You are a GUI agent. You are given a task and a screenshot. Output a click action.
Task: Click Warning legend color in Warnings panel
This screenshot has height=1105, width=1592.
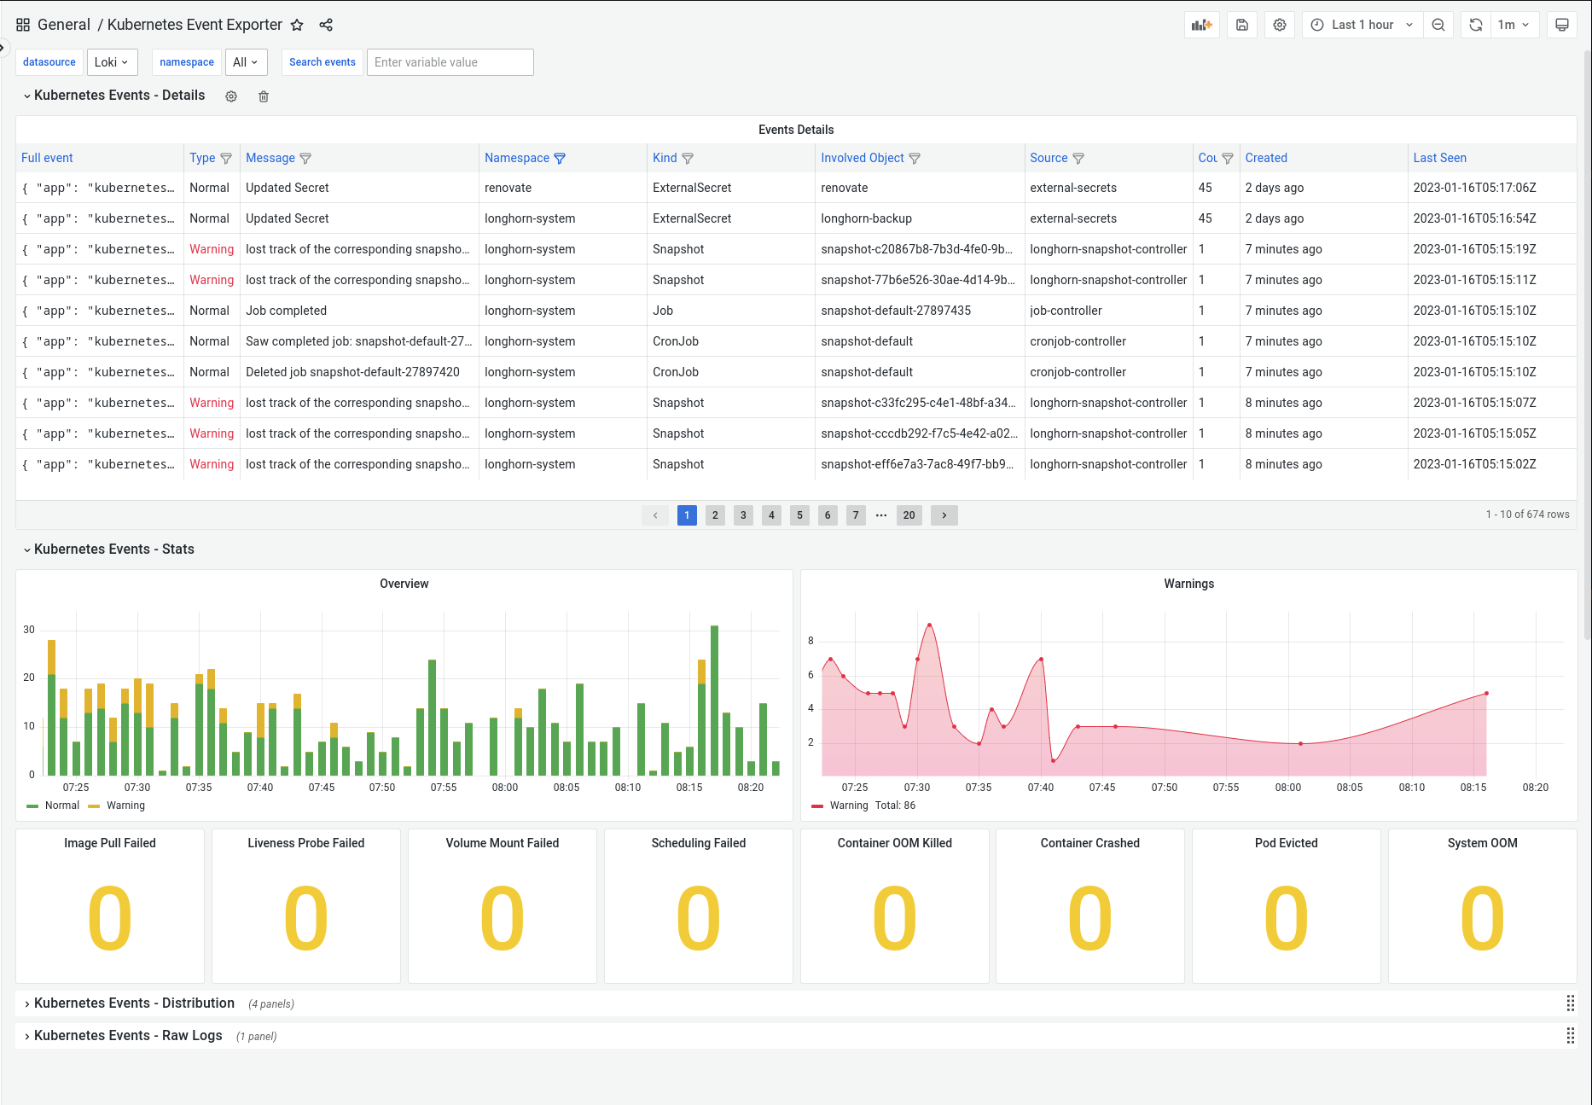click(817, 805)
